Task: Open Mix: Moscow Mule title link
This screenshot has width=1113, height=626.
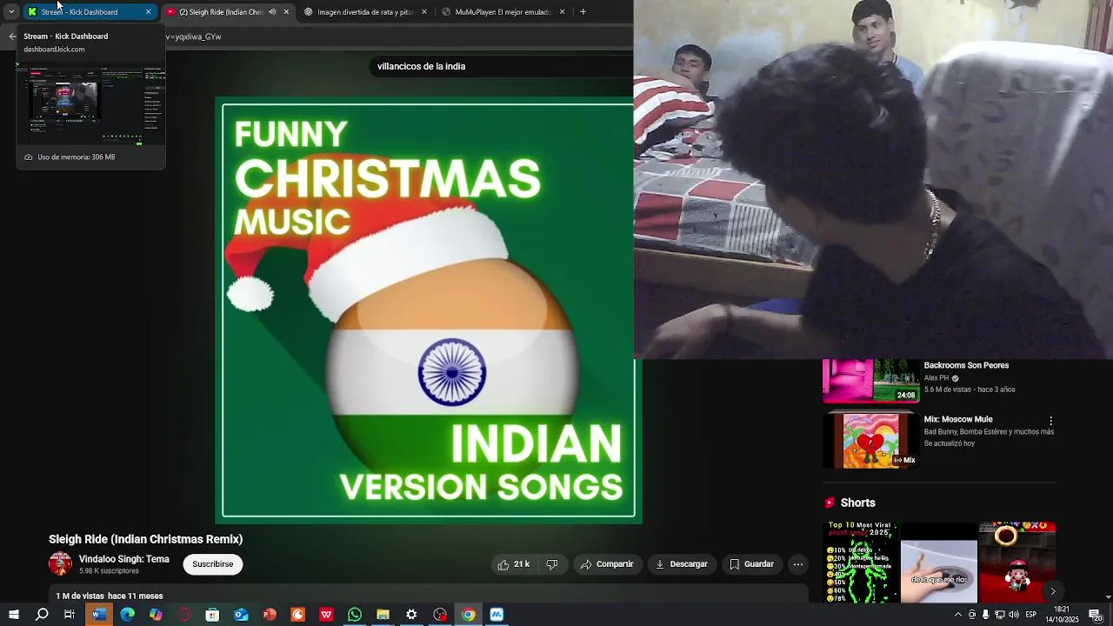Action: tap(958, 419)
